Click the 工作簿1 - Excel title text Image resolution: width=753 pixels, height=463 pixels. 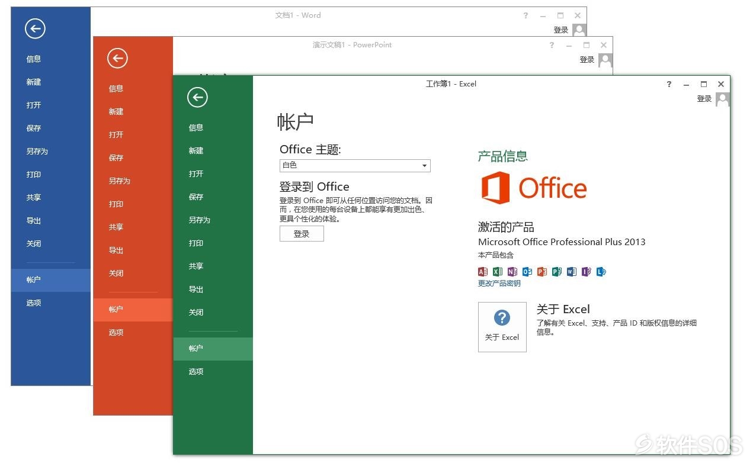(x=451, y=84)
